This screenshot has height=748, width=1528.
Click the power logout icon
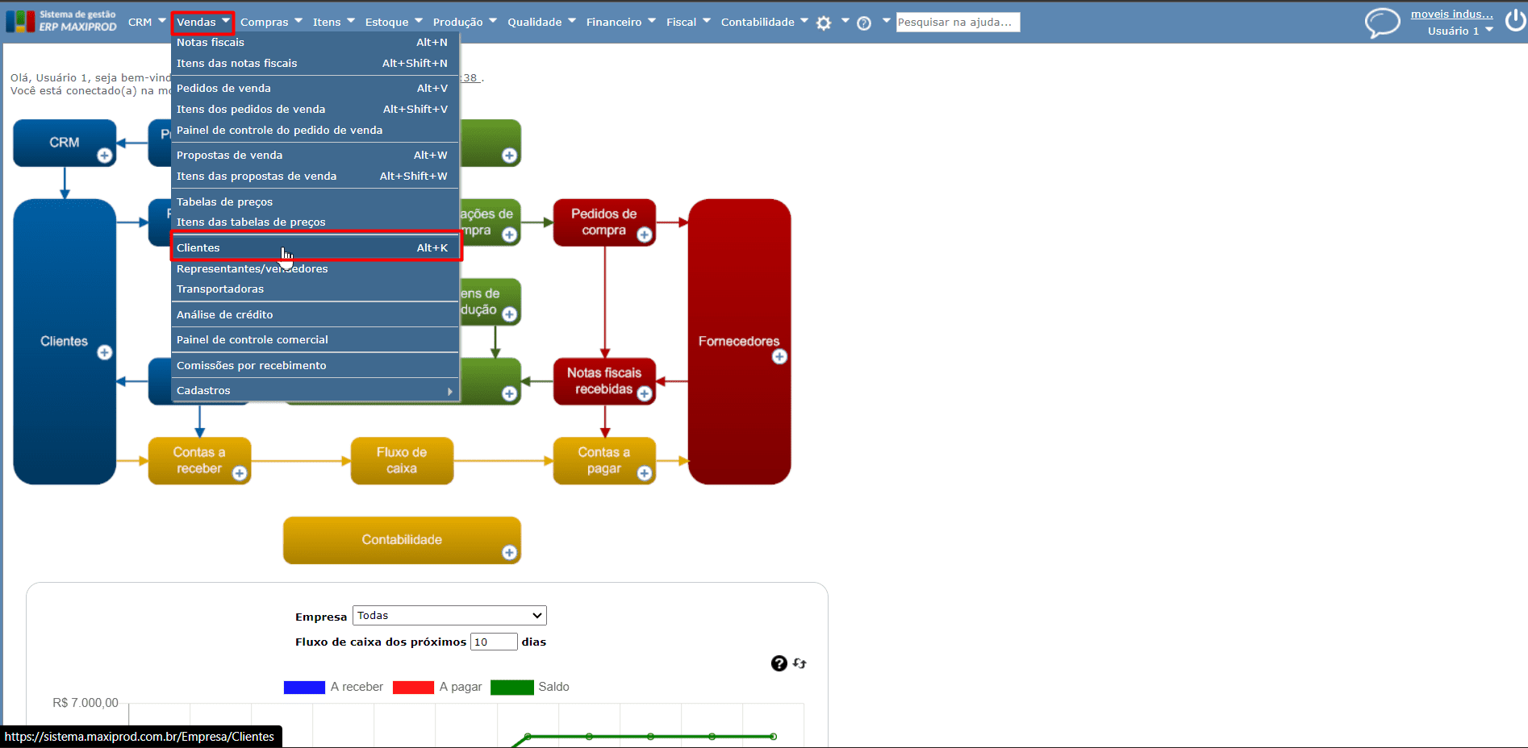(1515, 21)
